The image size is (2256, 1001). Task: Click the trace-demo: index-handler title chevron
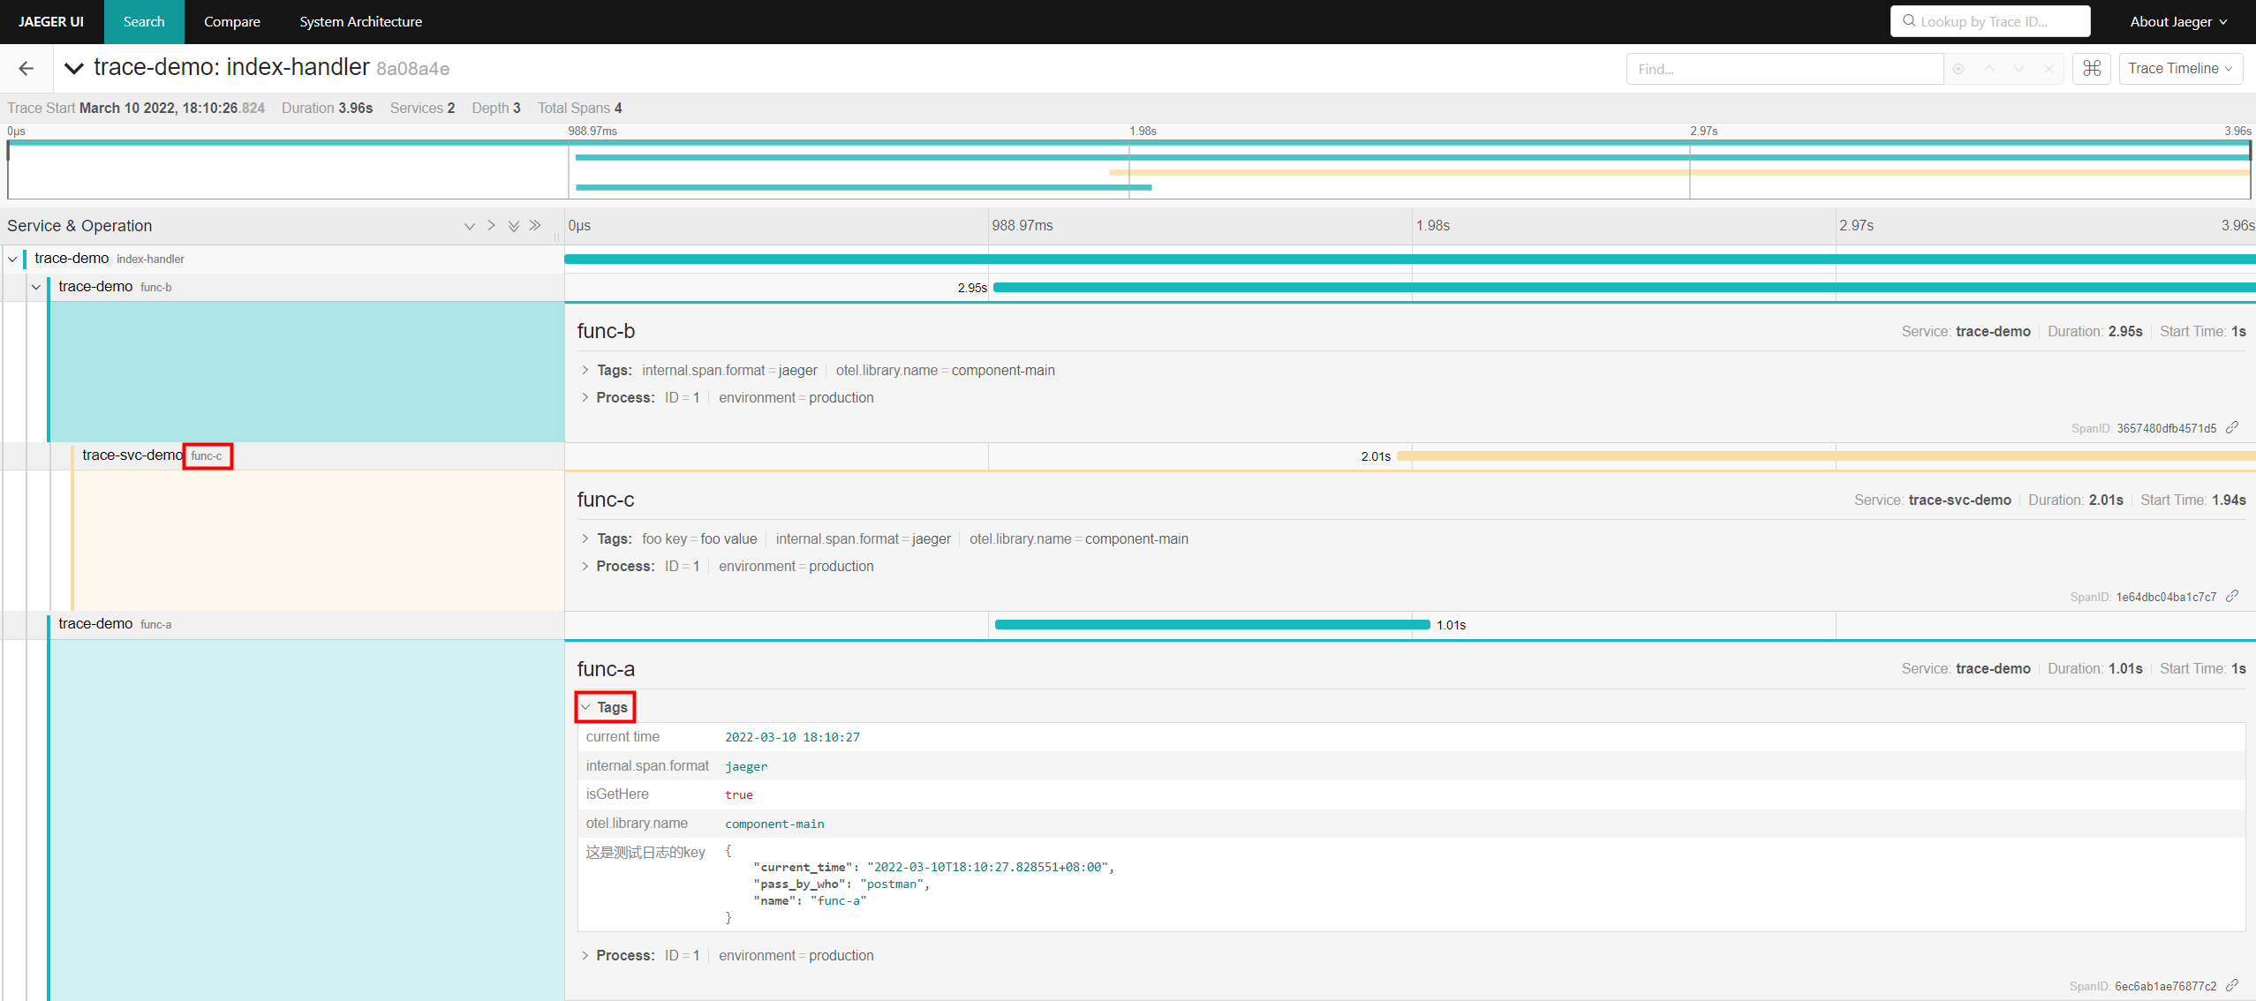point(74,68)
